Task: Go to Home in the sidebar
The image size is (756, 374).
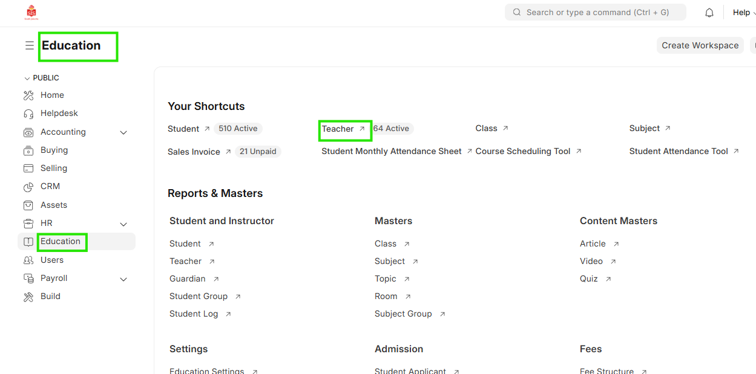Action: click(52, 95)
